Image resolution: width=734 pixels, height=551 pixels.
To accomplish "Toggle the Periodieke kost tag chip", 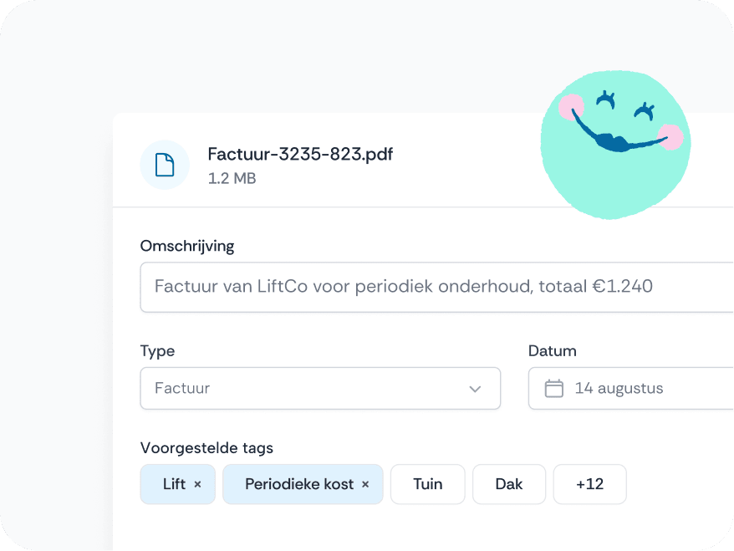I will [x=298, y=484].
